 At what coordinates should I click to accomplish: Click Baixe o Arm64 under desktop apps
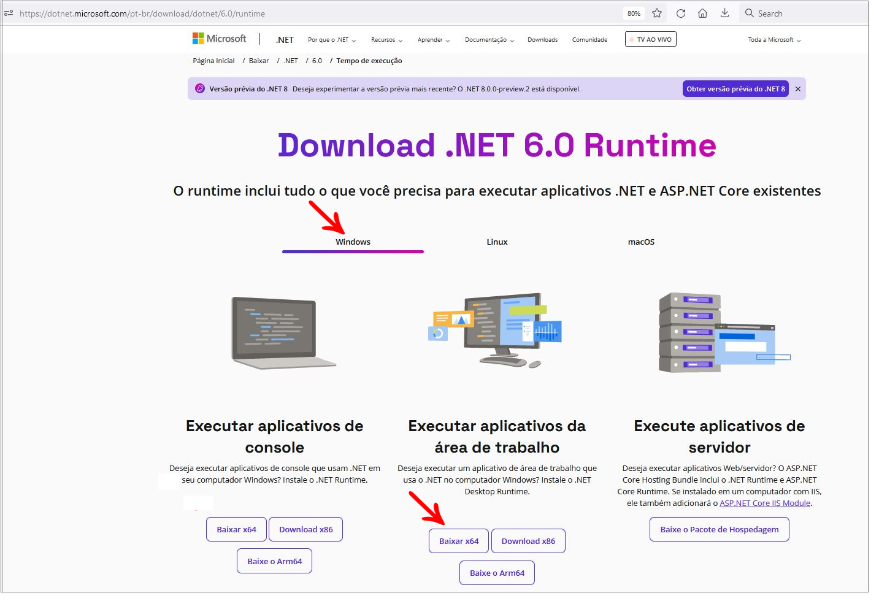click(x=497, y=573)
